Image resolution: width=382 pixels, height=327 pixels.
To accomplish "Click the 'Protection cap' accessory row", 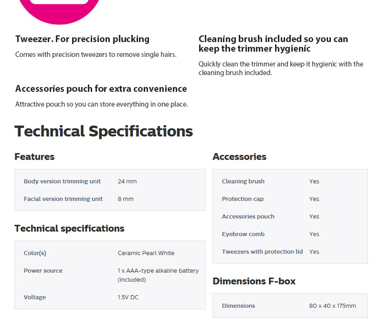I will coord(243,199).
